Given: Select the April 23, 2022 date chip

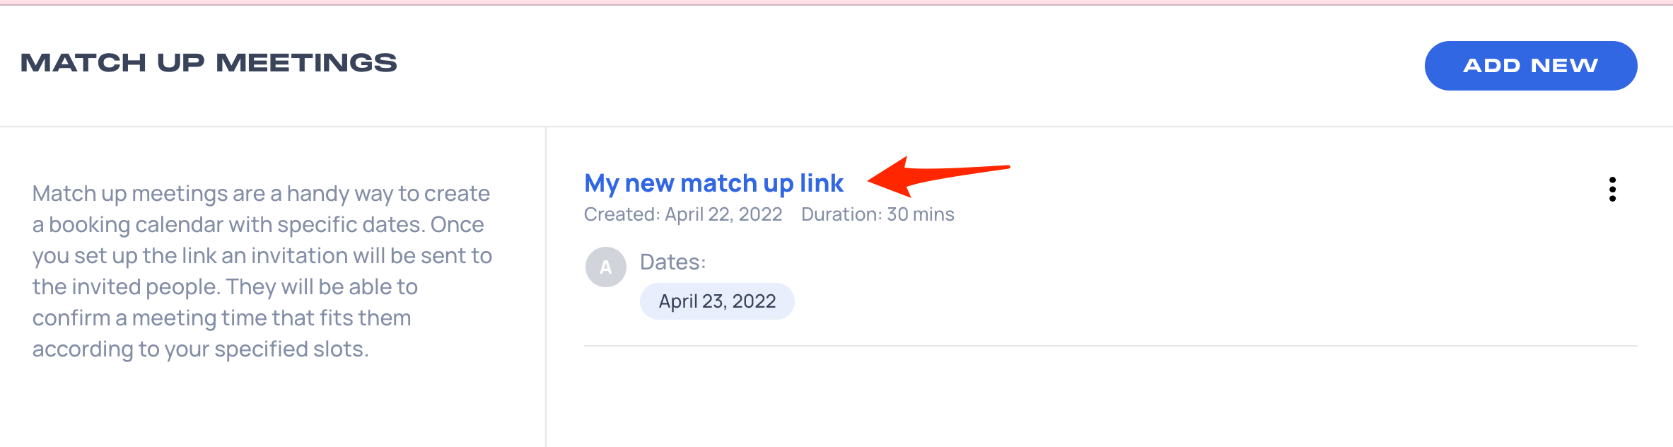Looking at the screenshot, I should pyautogui.click(x=717, y=301).
